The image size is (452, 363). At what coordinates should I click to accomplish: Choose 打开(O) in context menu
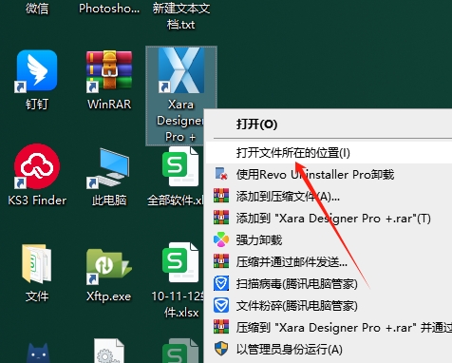(329, 124)
